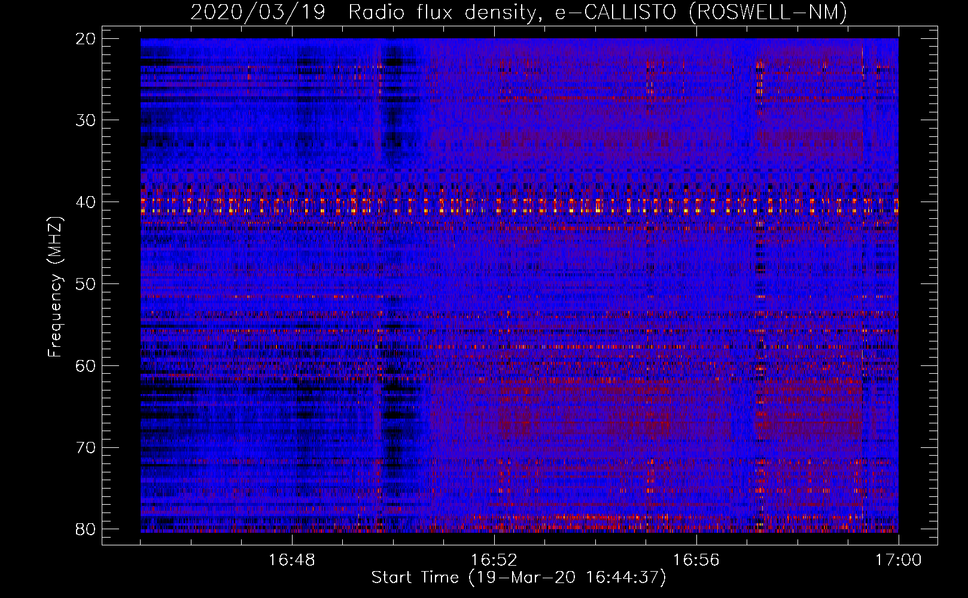Viewport: 968px width, 598px height.
Task: Click the 30 MHz frequency tick label
Action: coord(86,120)
